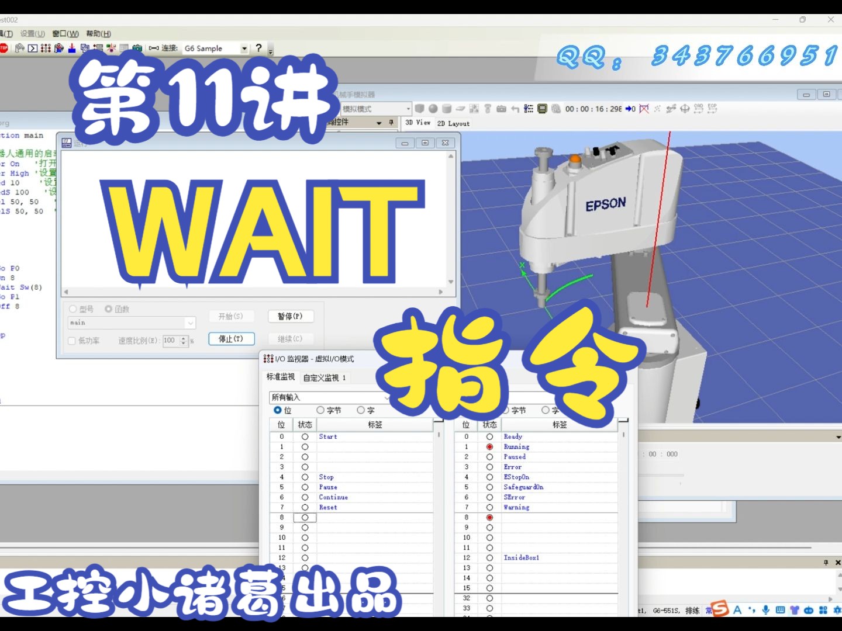The image size is (842, 631).
Task: Click the blue download-arrow build icon
Action: pos(72,48)
